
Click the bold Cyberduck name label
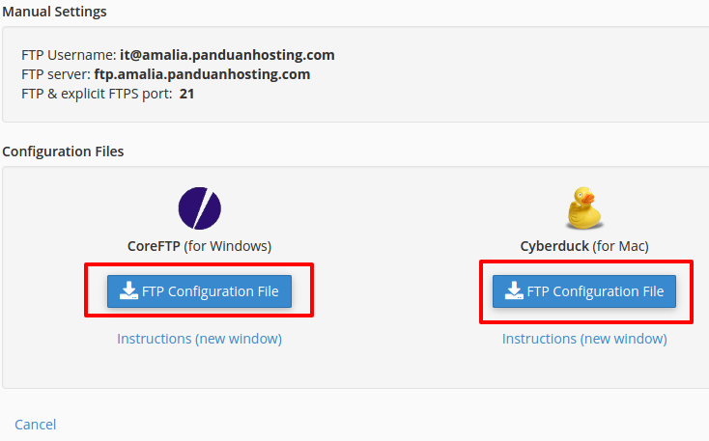[554, 246]
